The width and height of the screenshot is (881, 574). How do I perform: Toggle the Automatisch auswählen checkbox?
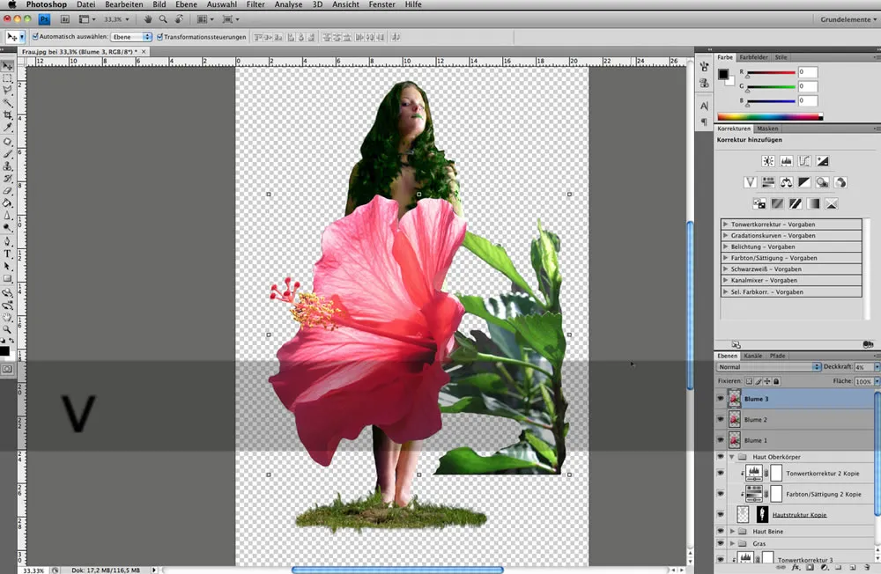35,37
